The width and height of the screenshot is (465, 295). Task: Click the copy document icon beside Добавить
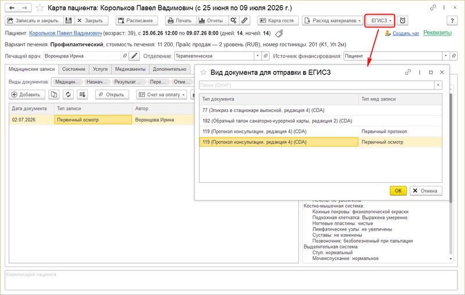coord(54,95)
